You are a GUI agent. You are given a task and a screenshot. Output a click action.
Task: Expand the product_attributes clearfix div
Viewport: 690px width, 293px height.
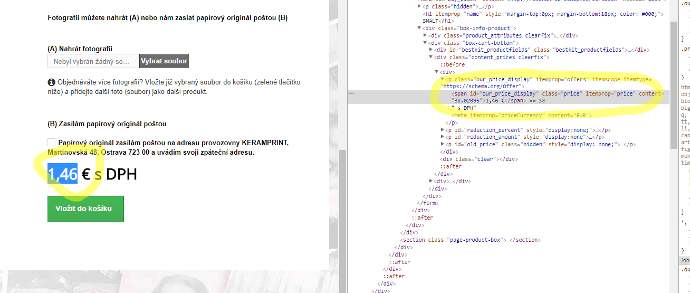click(425, 35)
